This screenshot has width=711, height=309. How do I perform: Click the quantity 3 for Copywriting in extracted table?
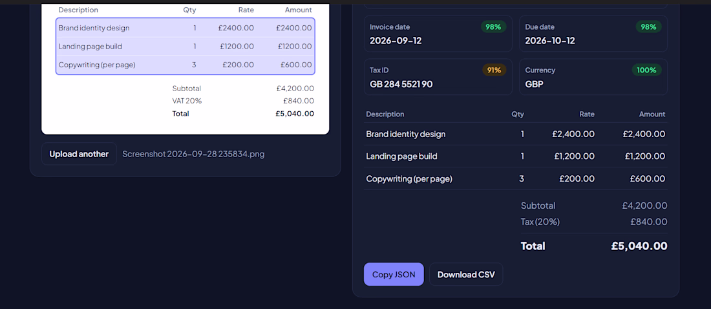(x=522, y=179)
